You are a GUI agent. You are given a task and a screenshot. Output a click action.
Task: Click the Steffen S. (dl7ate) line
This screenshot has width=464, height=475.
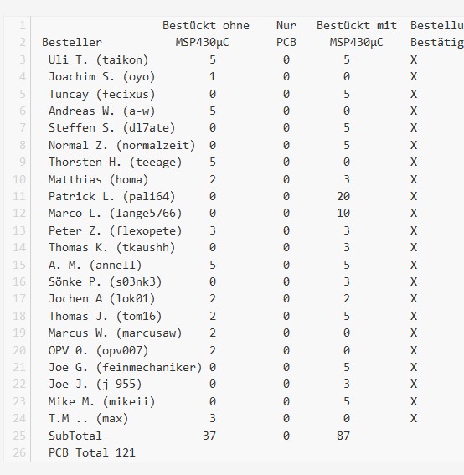[x=111, y=127]
